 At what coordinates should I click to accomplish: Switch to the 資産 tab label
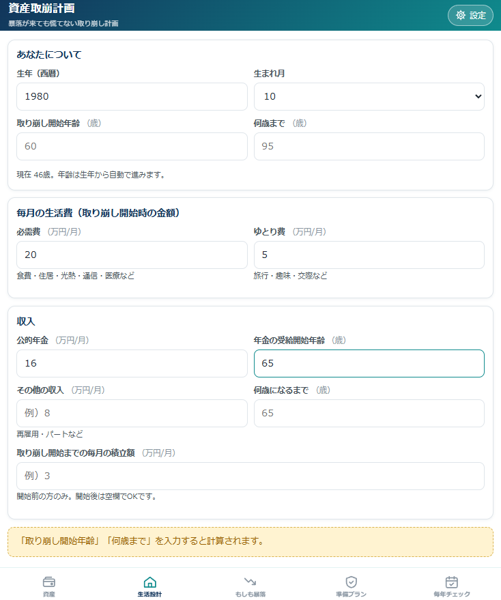coord(49,595)
